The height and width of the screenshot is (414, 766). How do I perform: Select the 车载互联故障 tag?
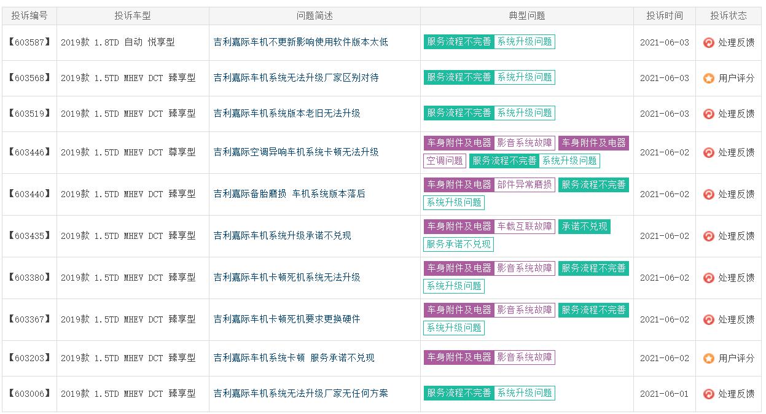point(524,227)
